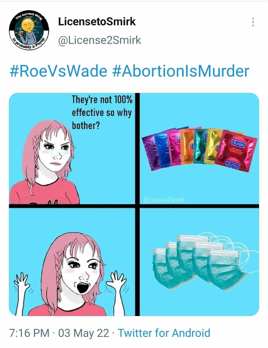Click the purple condom packet
This screenshot has height=348, width=268.
[151, 153]
